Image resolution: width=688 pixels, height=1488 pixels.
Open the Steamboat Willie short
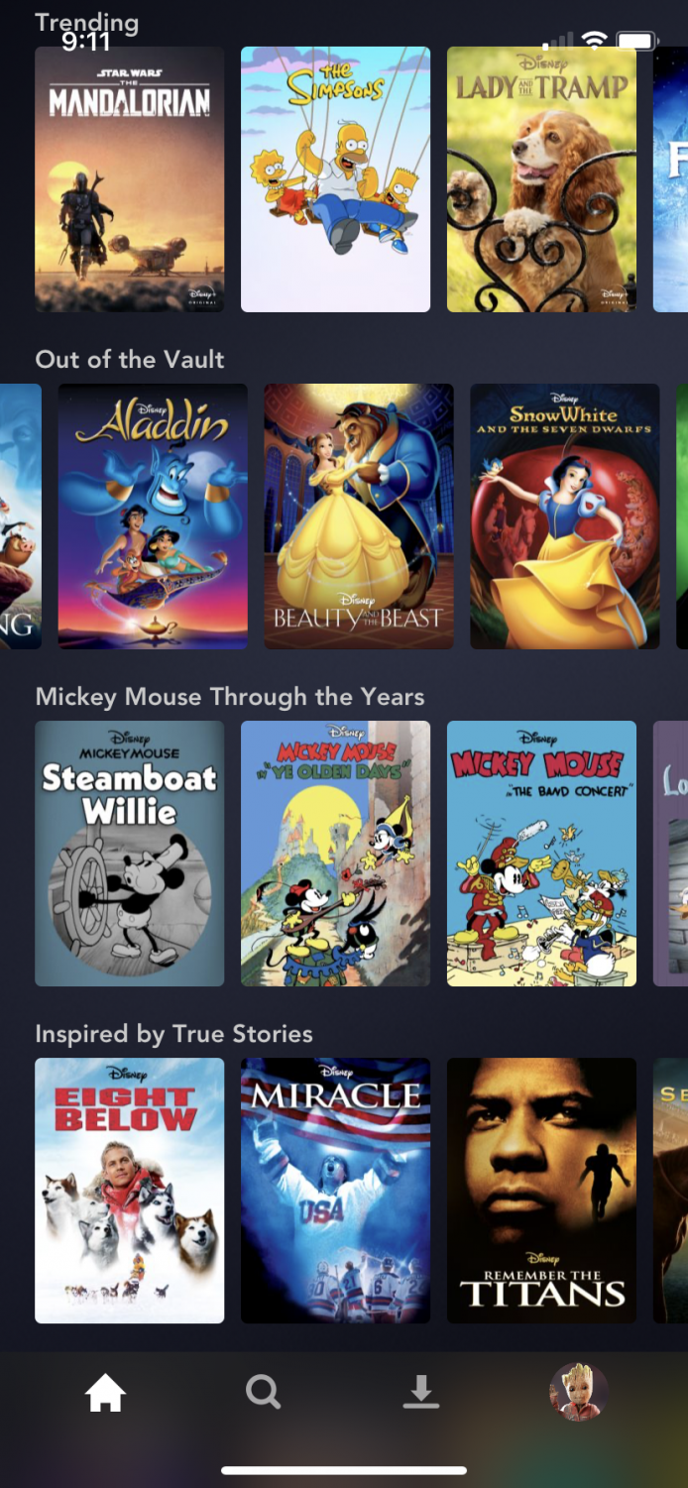pyautogui.click(x=130, y=854)
